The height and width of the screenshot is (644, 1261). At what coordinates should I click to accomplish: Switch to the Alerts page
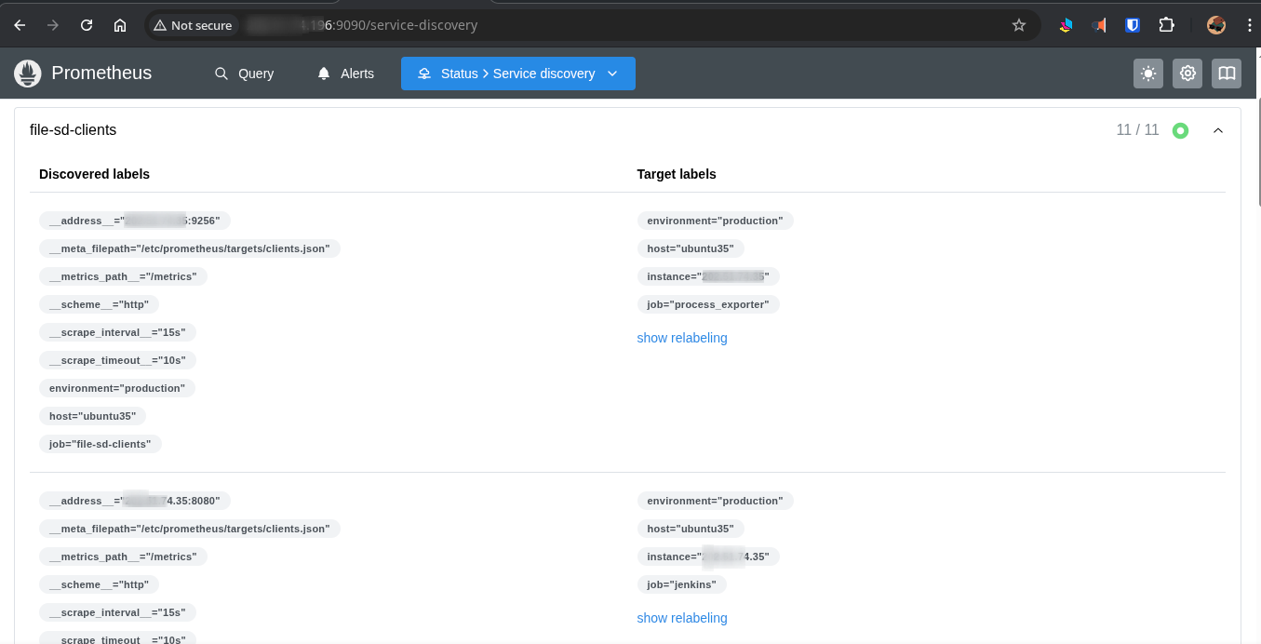[356, 73]
